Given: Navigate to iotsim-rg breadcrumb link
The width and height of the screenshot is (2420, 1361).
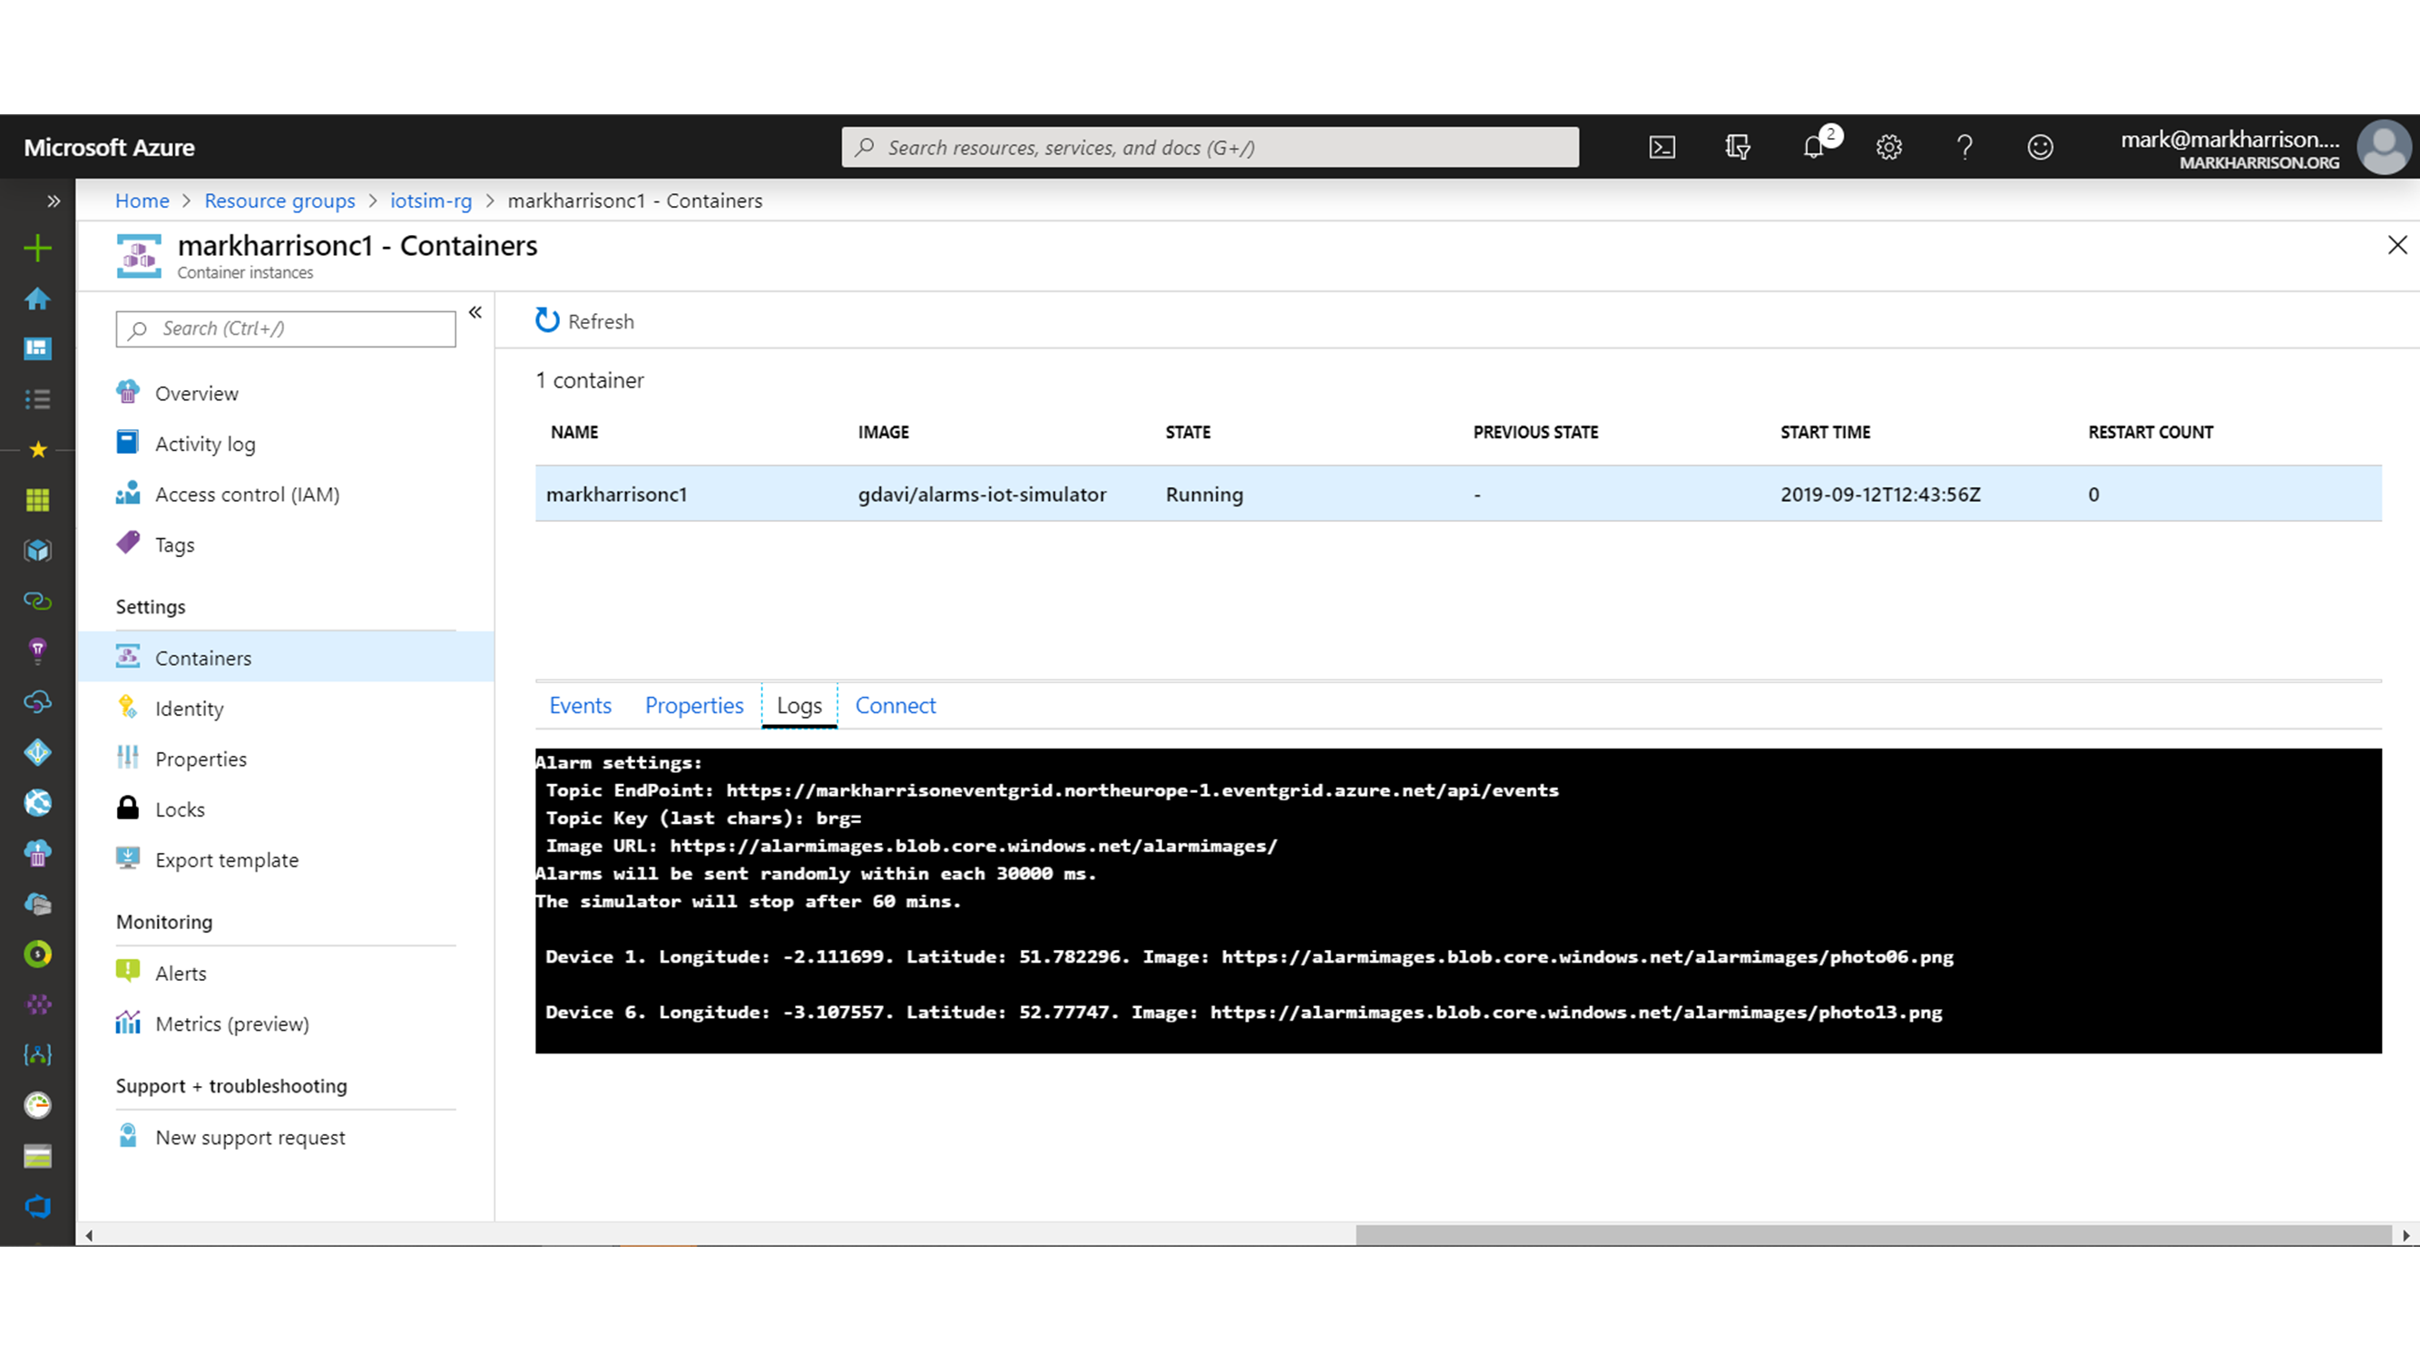Looking at the screenshot, I should point(431,201).
